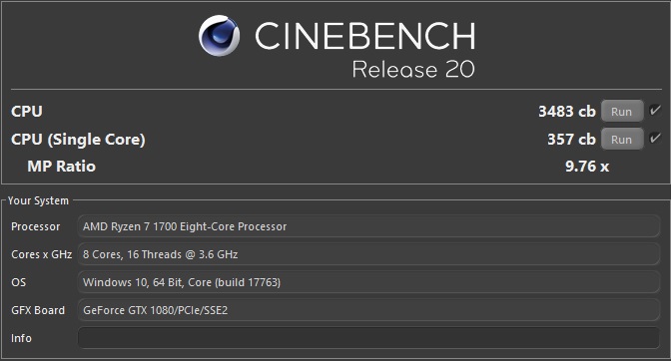Click the Cinebench sphere logo icon
The height and width of the screenshot is (361, 671).
click(x=219, y=36)
